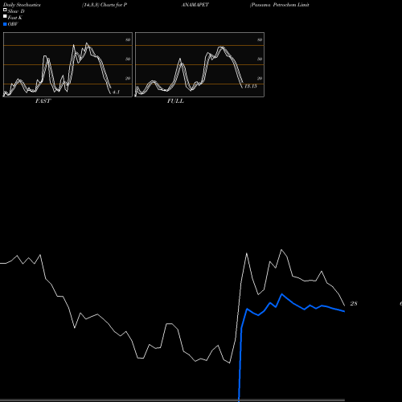The height and width of the screenshot is (402, 402).
Task: Click the 'Fast K' legend label
Action: click(x=15, y=18)
